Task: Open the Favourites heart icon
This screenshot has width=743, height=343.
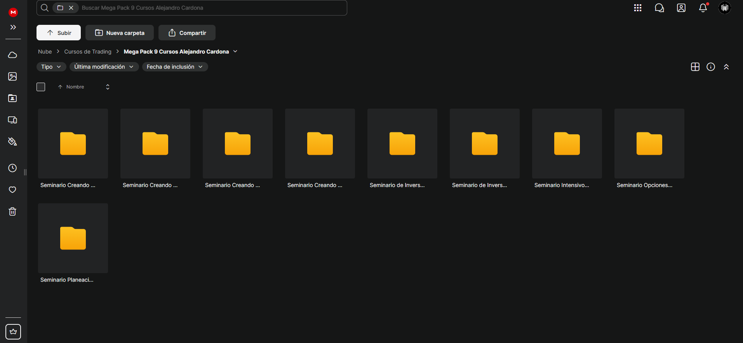Action: 12,190
